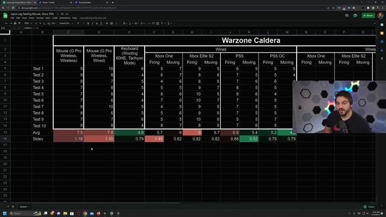Open the all sheets list icon
386x217 pixels.
click(13, 207)
